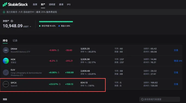The width and height of the screenshot is (186, 103).
Task: Click the bell notification icon
Action: point(4,12)
